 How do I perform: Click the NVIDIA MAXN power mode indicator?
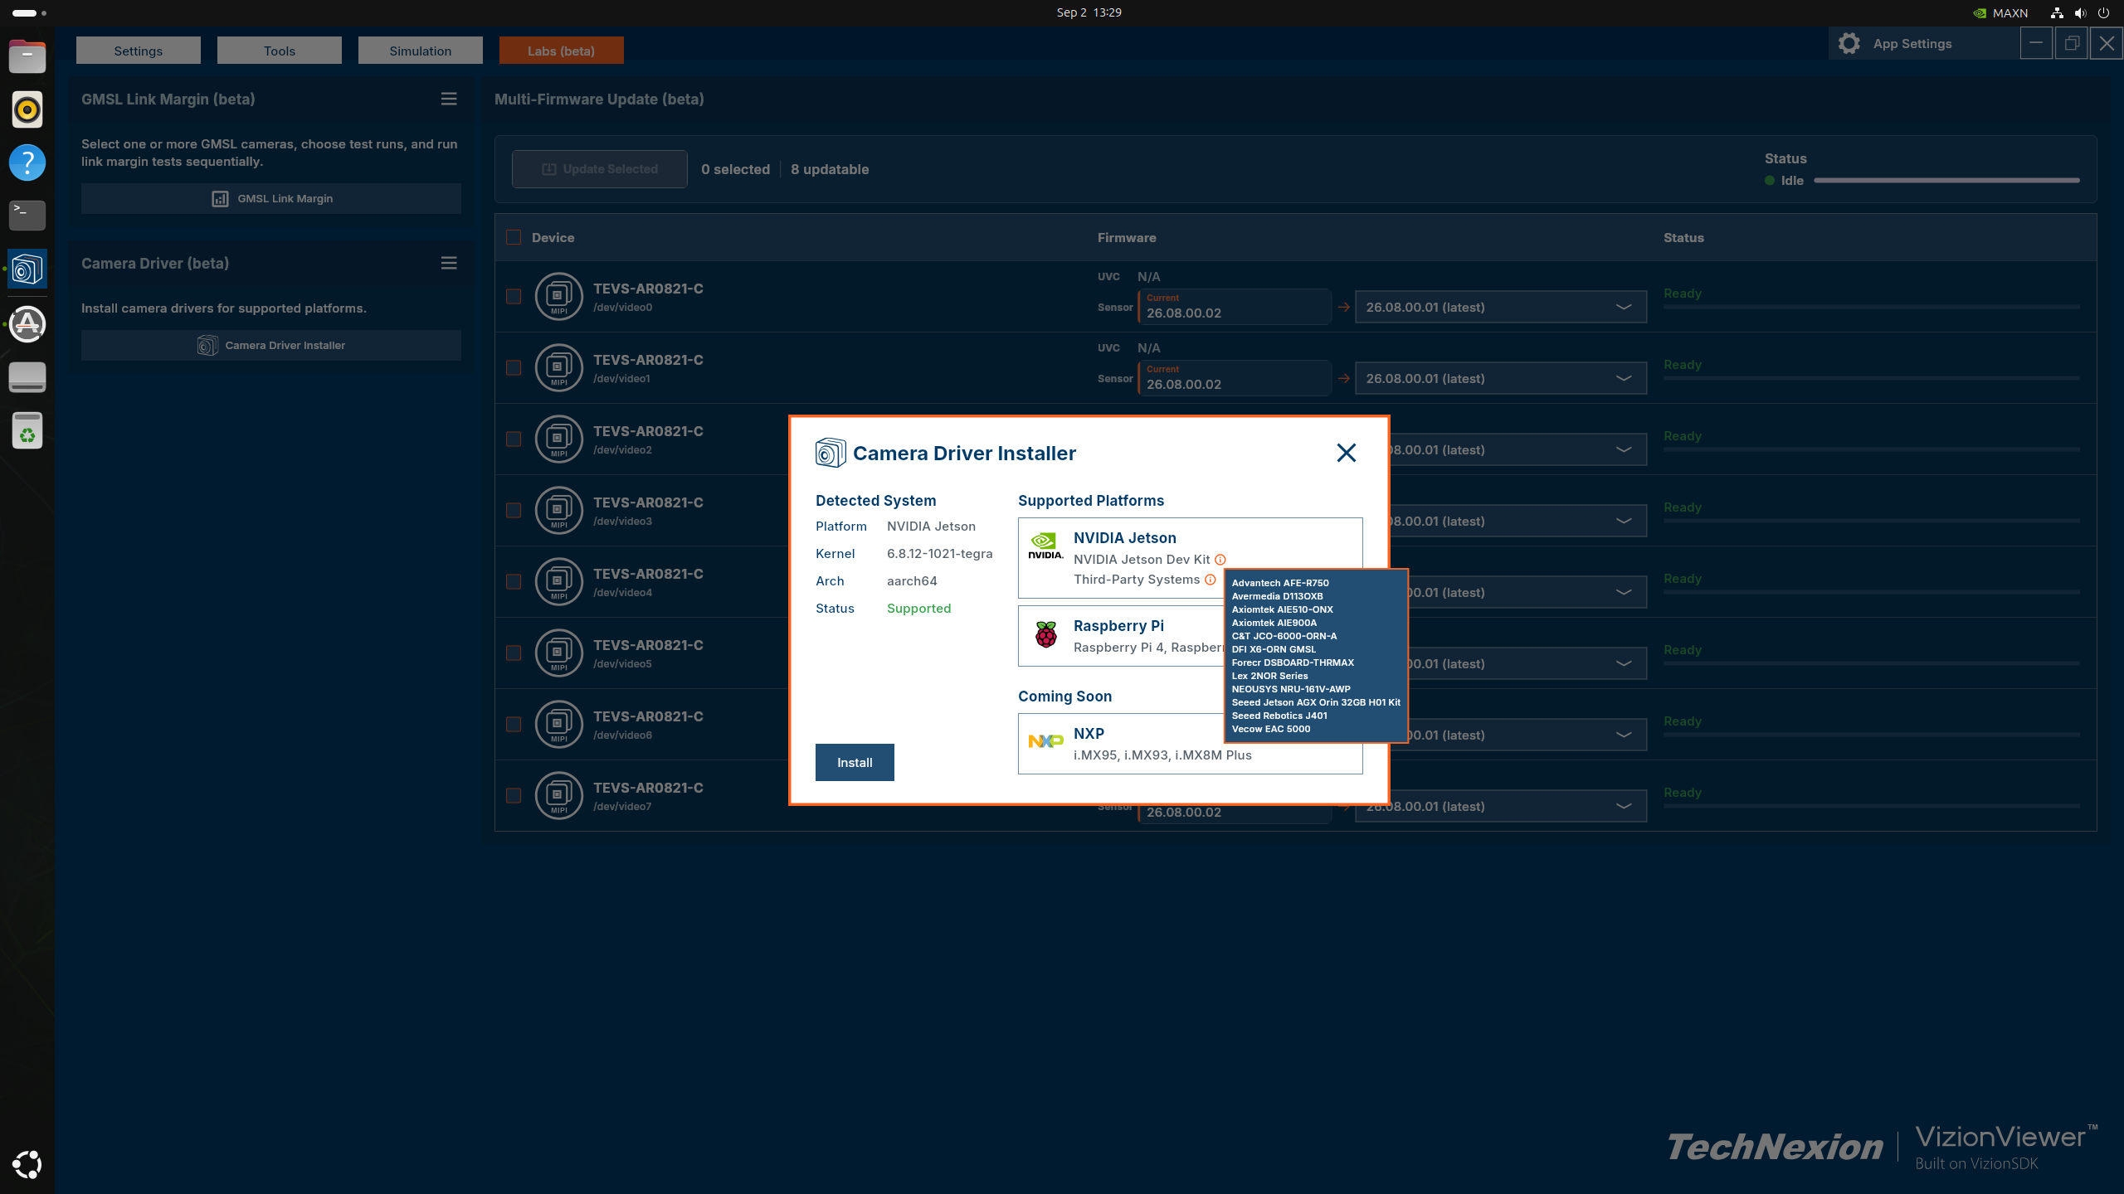click(2000, 12)
